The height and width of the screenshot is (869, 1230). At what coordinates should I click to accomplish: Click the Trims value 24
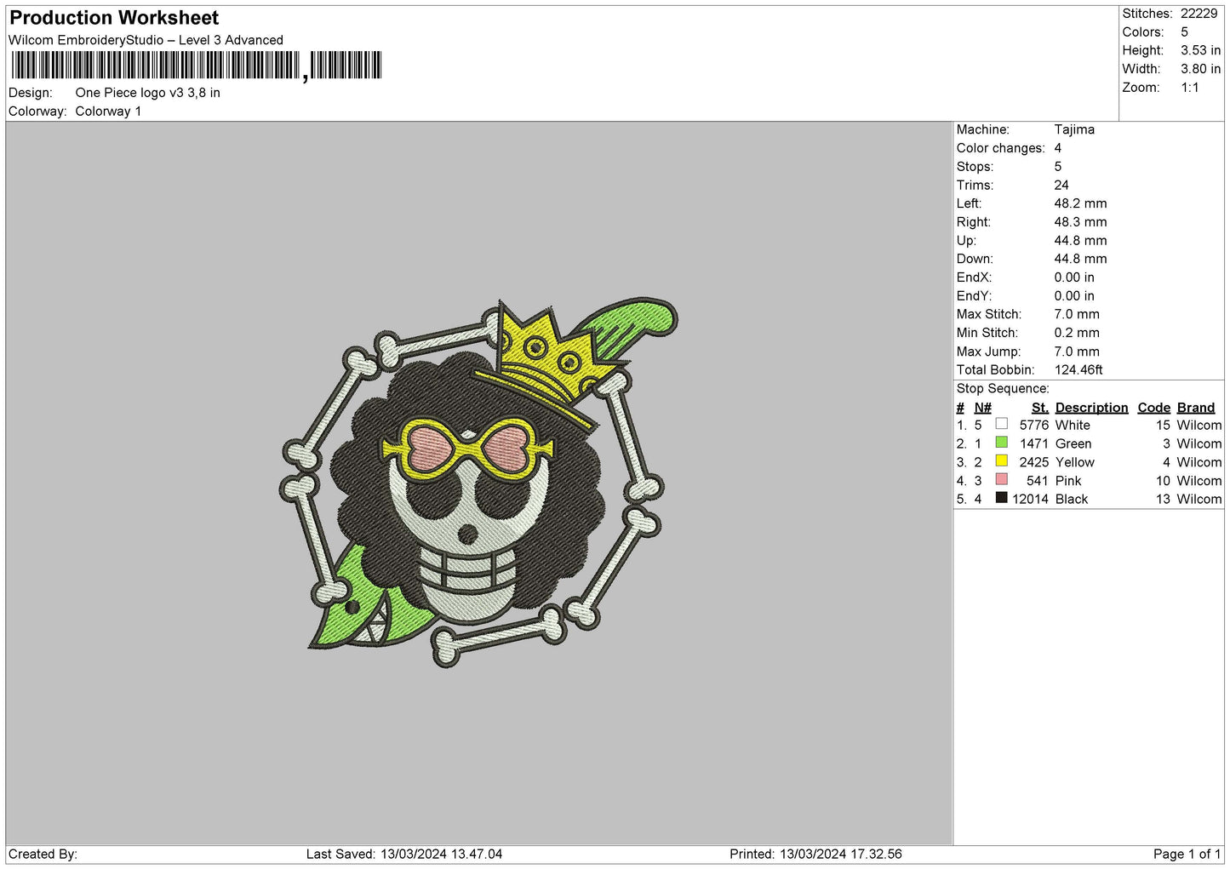(x=1061, y=185)
